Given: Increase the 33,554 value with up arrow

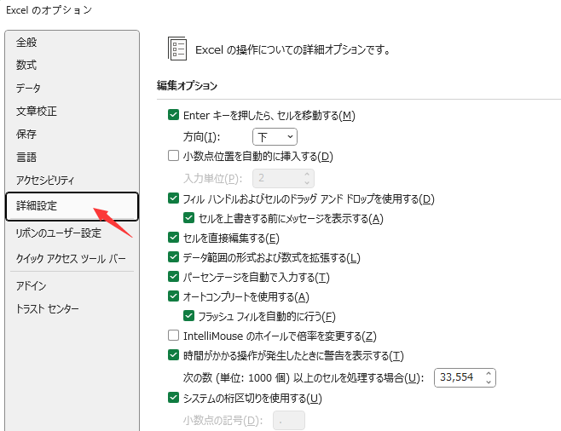Looking at the screenshot, I should 489,373.
